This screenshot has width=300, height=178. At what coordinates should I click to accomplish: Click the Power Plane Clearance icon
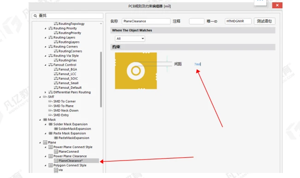coord(51,156)
